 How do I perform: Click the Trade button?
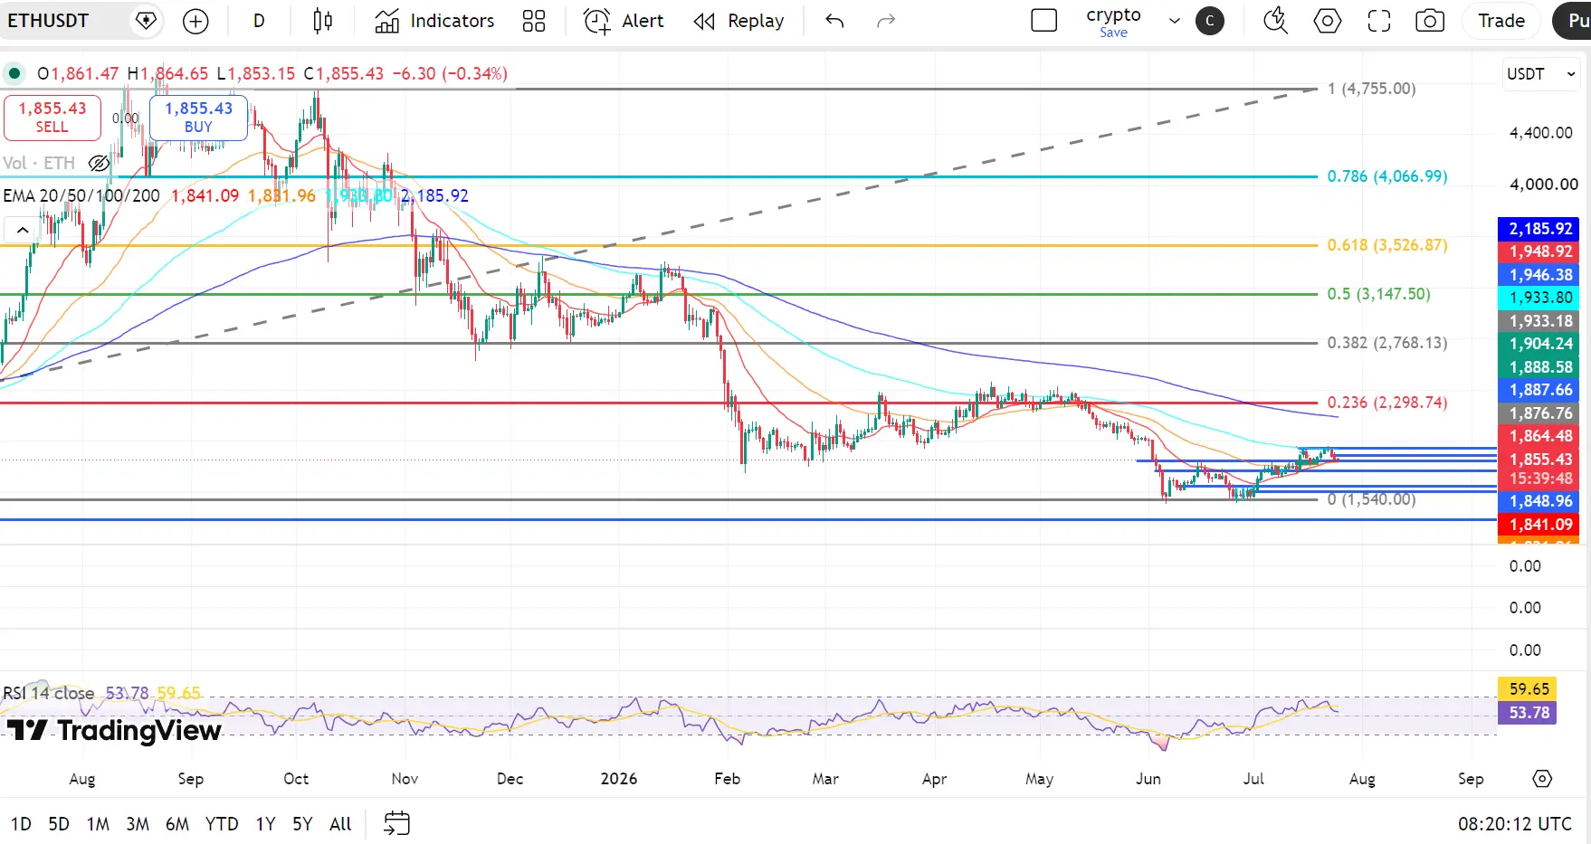pyautogui.click(x=1501, y=21)
